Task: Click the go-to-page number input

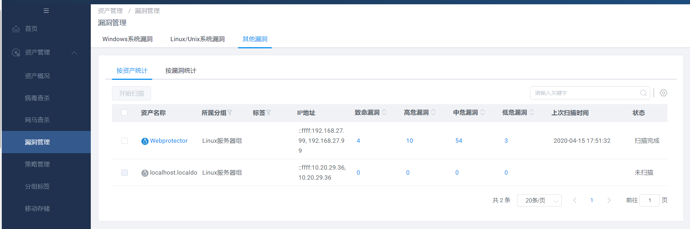Action: 649,200
